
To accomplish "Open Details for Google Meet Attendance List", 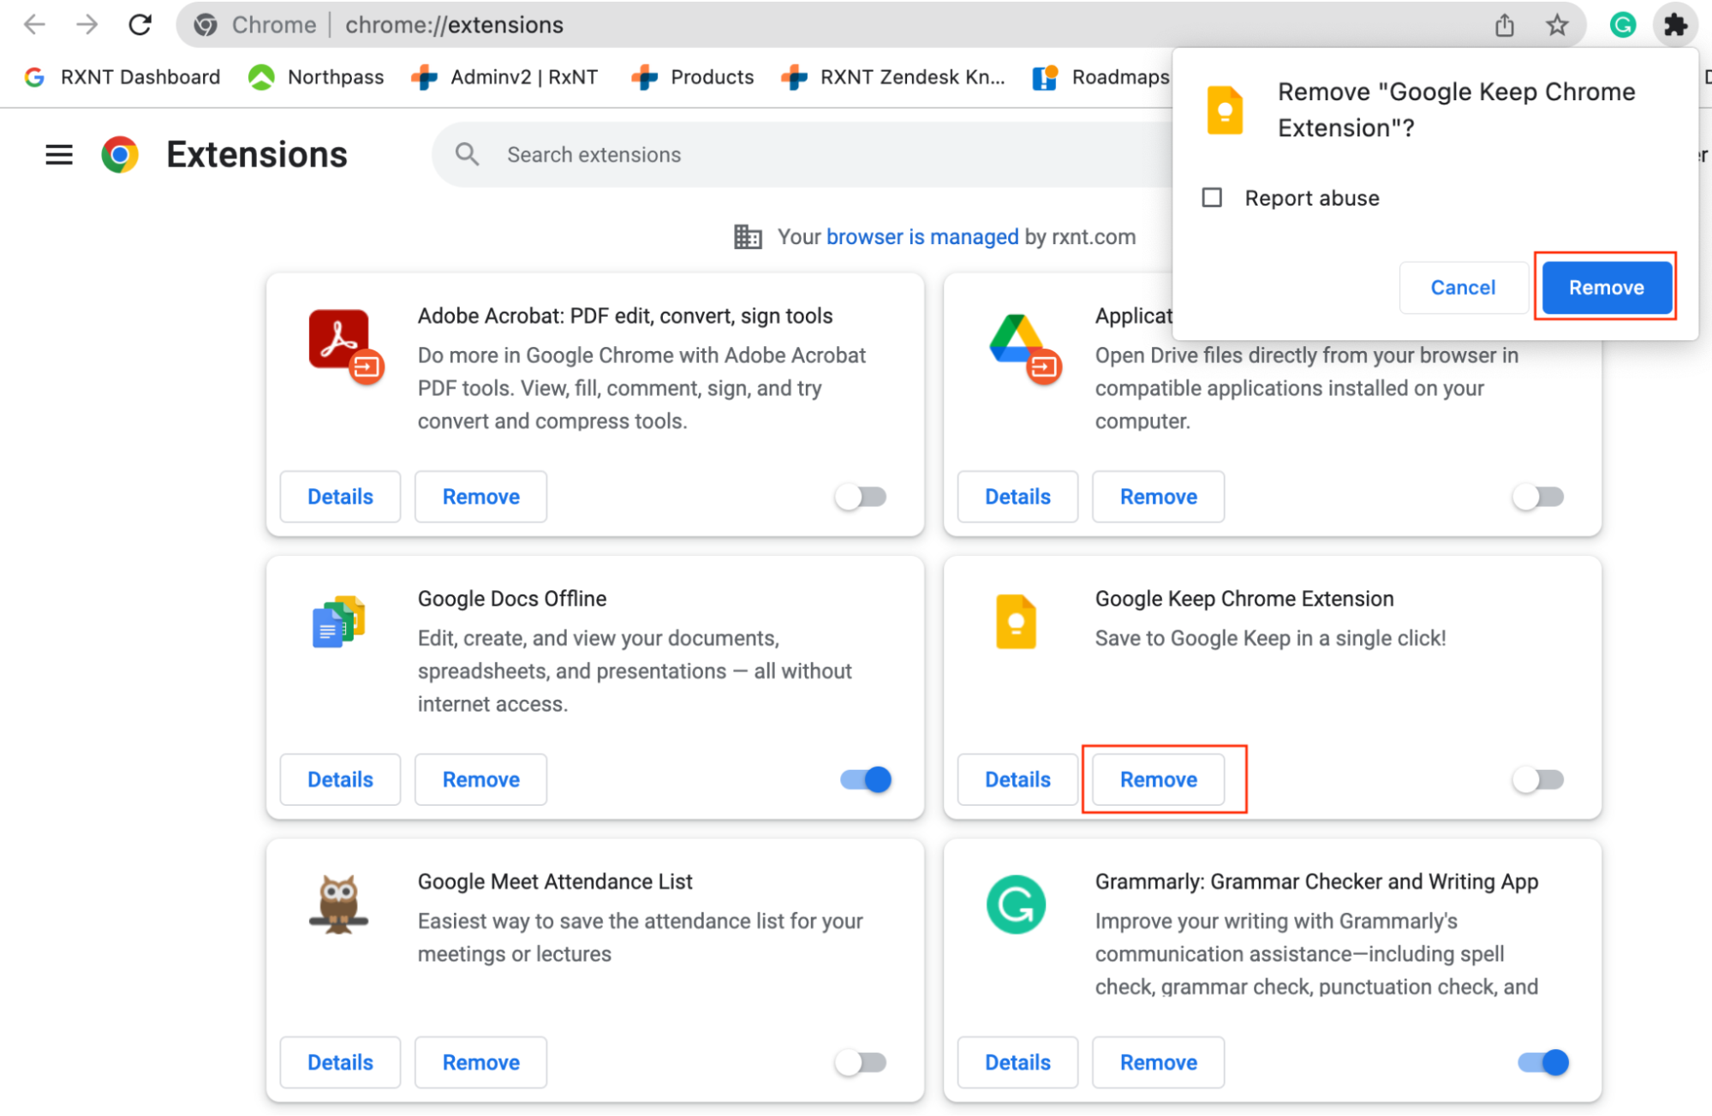I will [340, 1063].
